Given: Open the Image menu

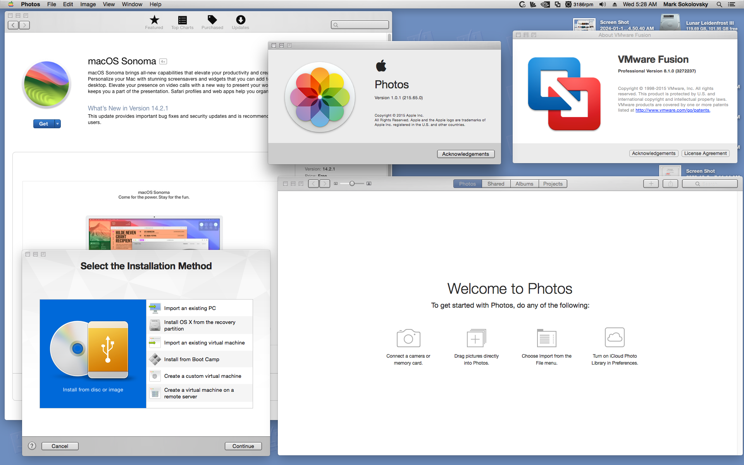Looking at the screenshot, I should coord(88,4).
